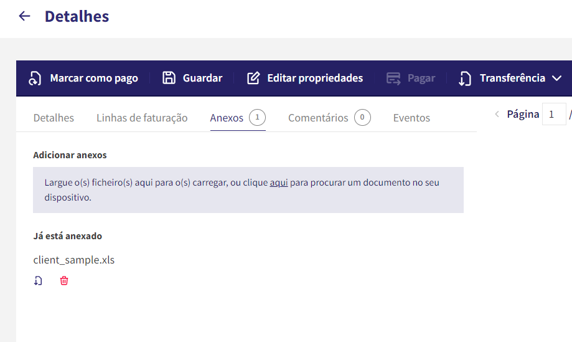572x342 pixels.
Task: Click the Guardar label
Action: pos(202,78)
